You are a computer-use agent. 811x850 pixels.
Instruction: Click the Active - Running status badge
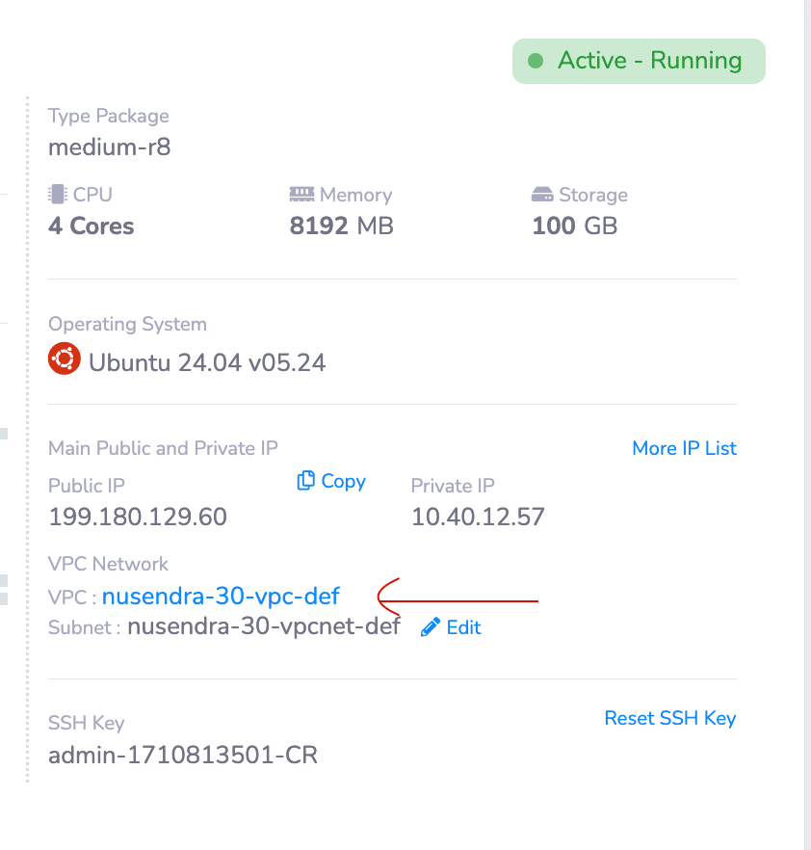(639, 61)
